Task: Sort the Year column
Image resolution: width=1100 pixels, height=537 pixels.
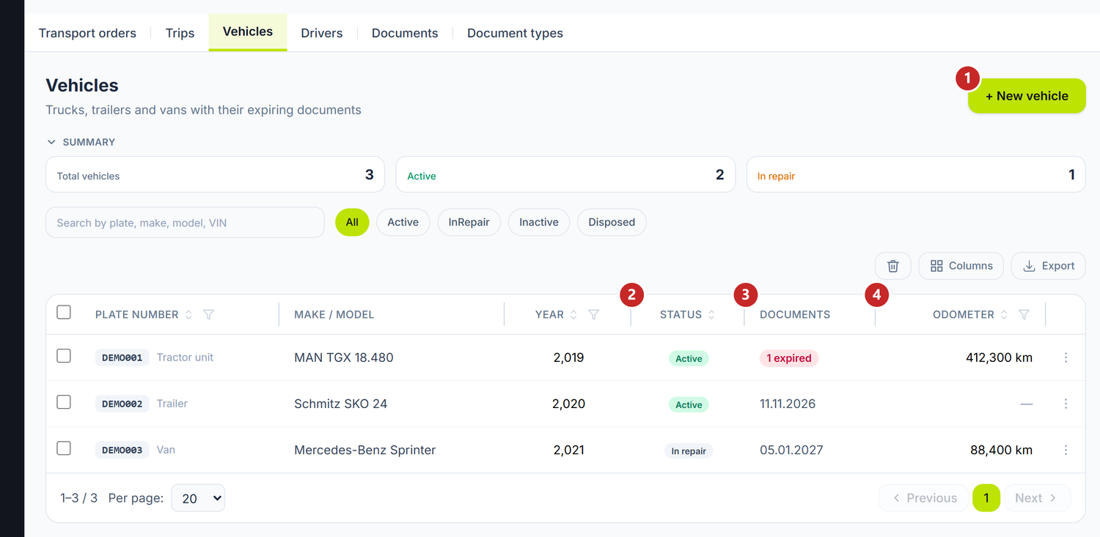Action: coord(573,314)
